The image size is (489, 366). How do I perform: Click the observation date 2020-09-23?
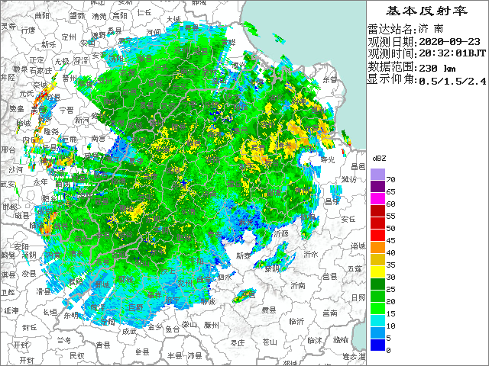click(450, 41)
